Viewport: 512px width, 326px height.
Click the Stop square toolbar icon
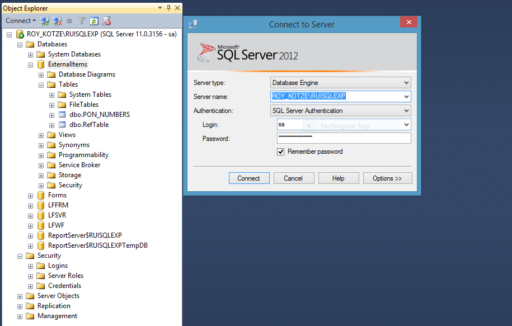point(69,21)
